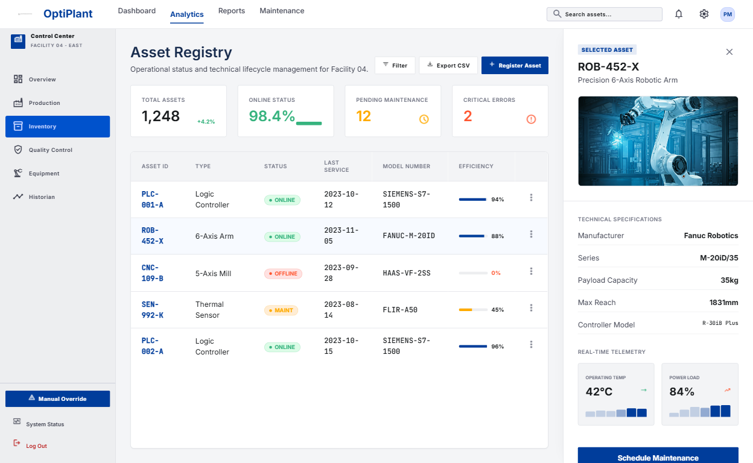Click the MAINT status badge
The width and height of the screenshot is (753, 463).
(x=281, y=310)
